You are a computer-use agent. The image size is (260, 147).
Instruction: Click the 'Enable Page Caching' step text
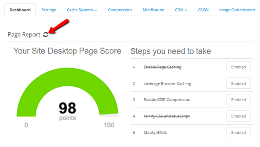(x=162, y=67)
